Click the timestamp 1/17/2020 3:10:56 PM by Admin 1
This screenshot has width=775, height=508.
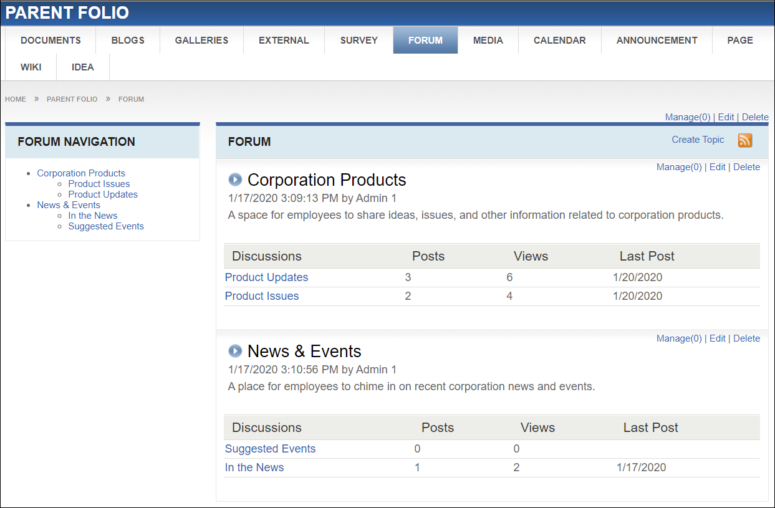312,370
